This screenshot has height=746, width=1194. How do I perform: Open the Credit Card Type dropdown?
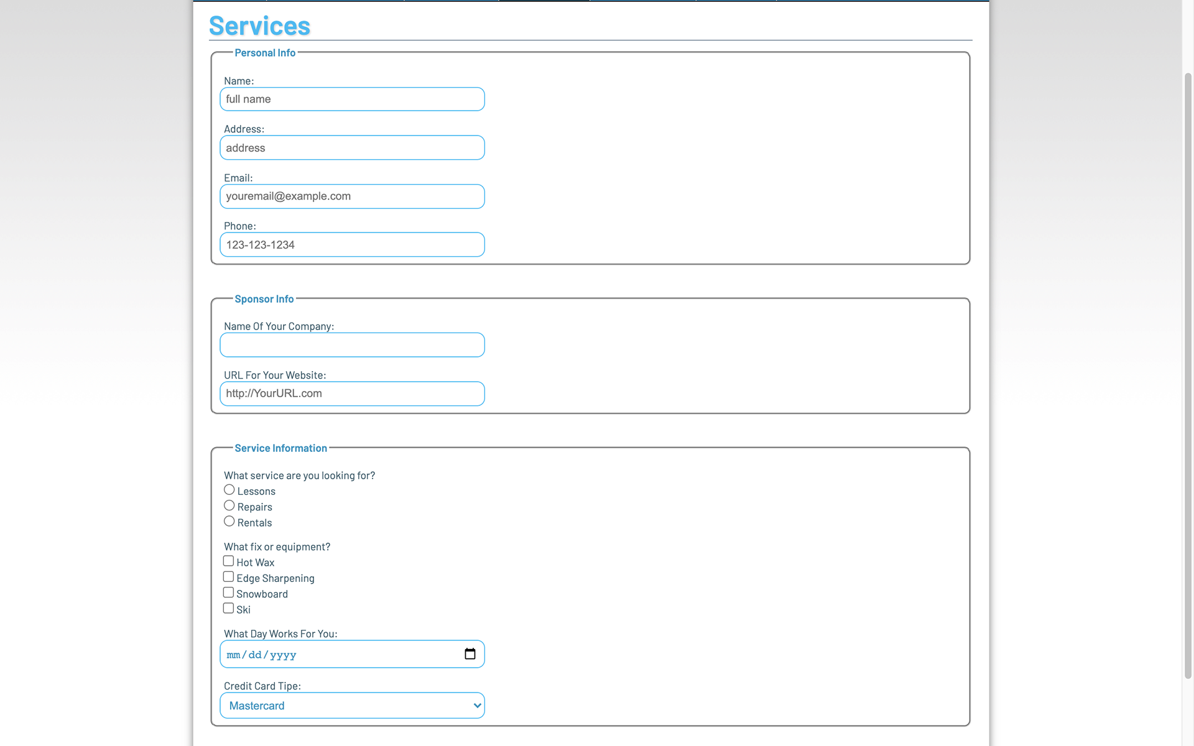pos(352,706)
